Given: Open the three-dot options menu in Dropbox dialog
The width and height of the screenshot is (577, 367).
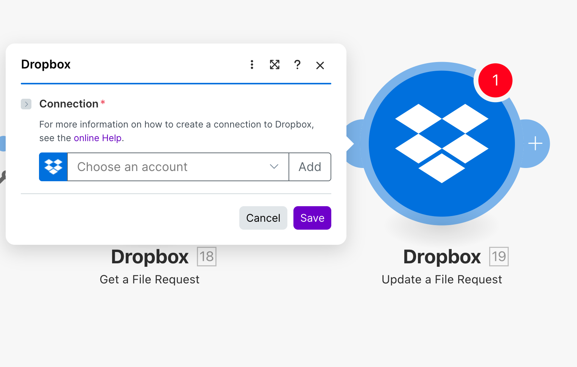Looking at the screenshot, I should tap(252, 65).
